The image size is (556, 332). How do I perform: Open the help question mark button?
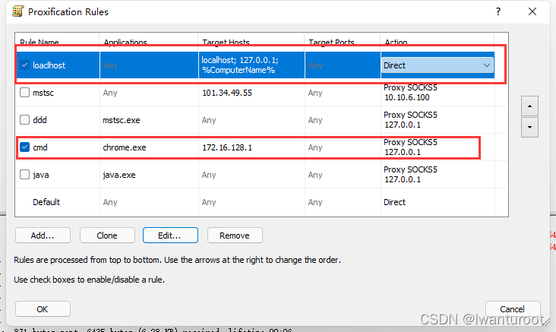(x=498, y=11)
